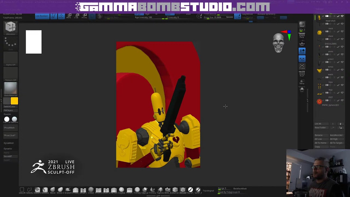Viewport: 350px width, 197px height.
Task: Open the Dots stroke selector
Action: coord(11,44)
